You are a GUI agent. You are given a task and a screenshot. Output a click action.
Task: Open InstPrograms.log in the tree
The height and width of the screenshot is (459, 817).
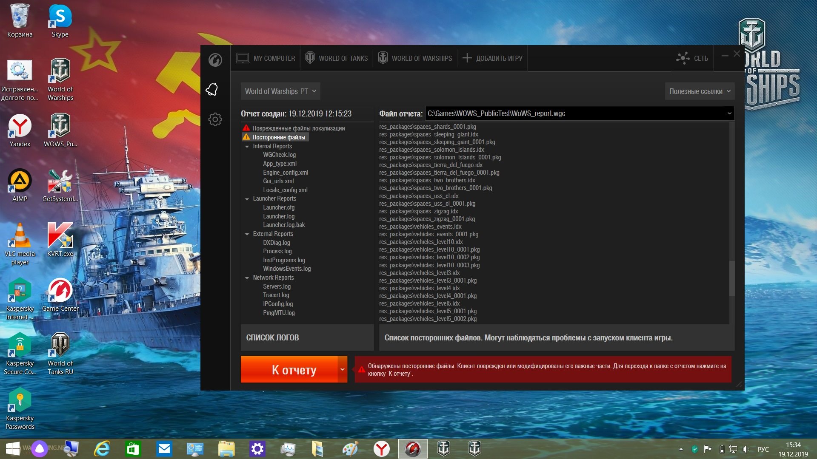point(284,260)
